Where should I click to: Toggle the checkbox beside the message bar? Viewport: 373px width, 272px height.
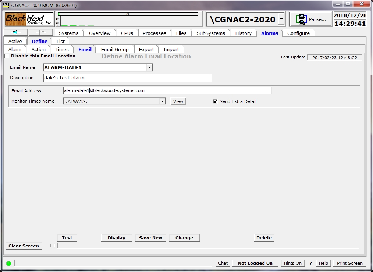pos(53,246)
